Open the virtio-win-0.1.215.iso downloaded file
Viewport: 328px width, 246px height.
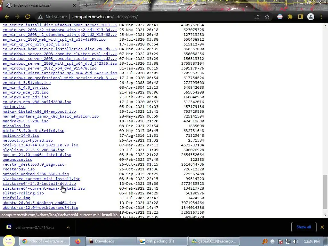(35, 227)
